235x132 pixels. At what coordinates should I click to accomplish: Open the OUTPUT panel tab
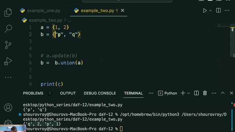[x=68, y=93]
